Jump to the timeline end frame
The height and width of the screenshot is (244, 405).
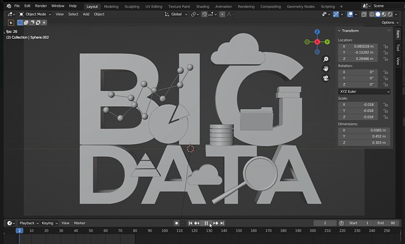point(222,223)
